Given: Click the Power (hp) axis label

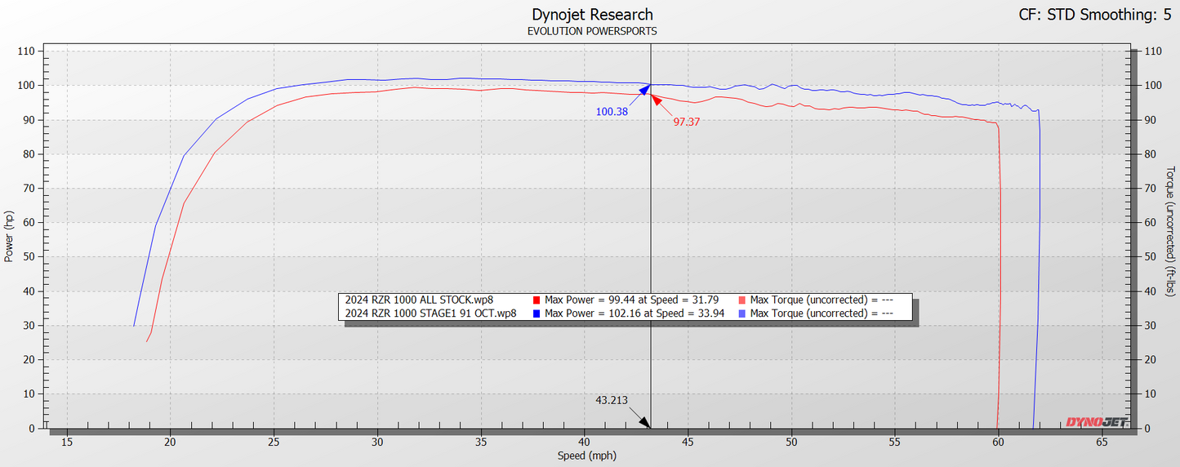Looking at the screenshot, I should click(x=9, y=236).
